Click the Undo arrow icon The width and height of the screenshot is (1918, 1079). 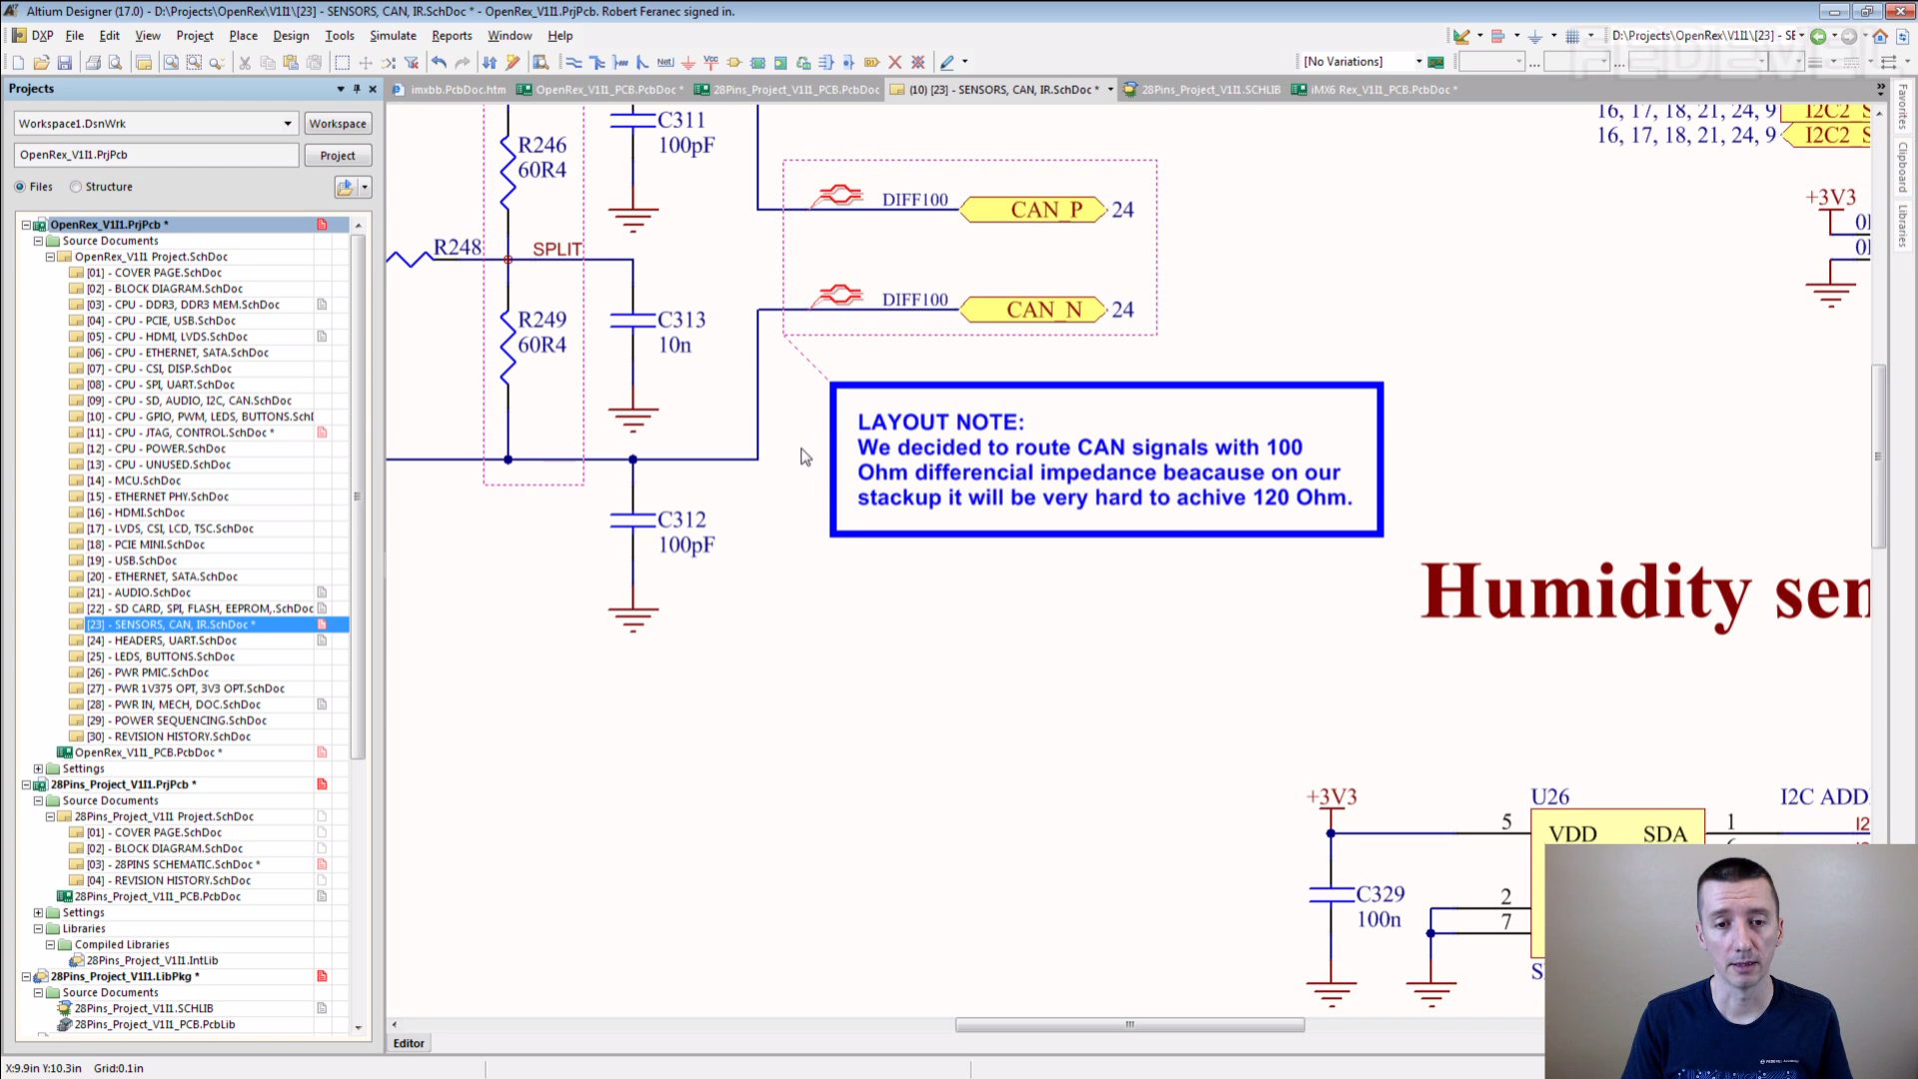(439, 62)
